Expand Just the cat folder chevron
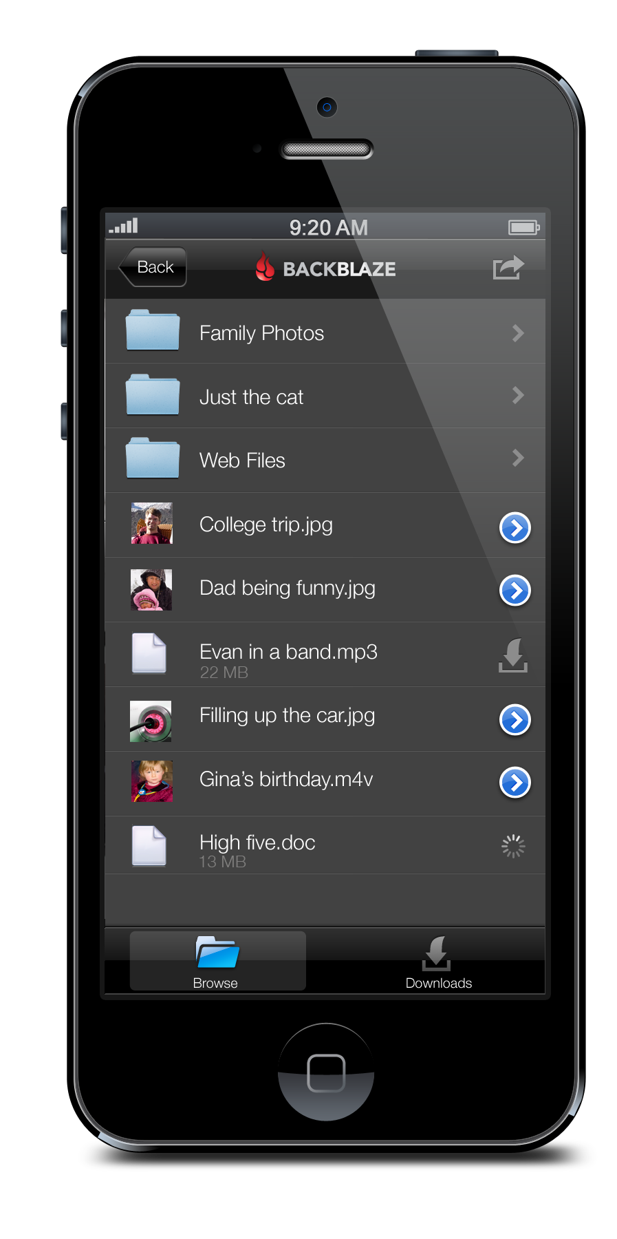617x1239 pixels. [x=518, y=395]
